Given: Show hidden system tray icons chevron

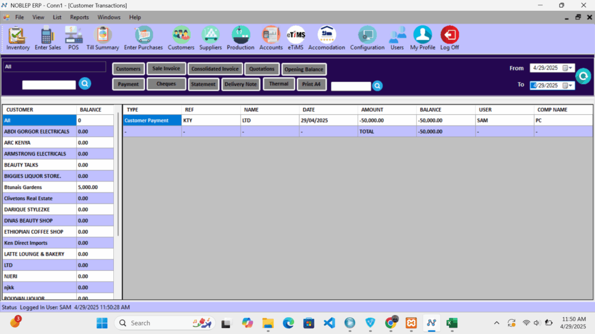Looking at the screenshot, I should 496,323.
